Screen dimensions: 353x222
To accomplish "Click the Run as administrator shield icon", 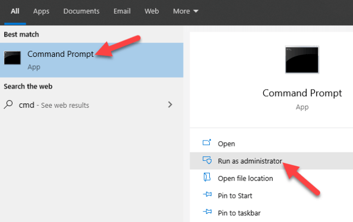I will coord(207,161).
